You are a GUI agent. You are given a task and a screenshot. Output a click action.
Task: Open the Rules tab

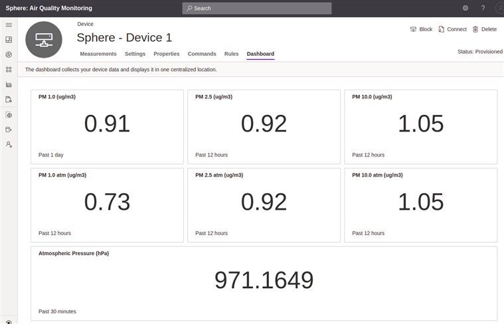coord(231,54)
